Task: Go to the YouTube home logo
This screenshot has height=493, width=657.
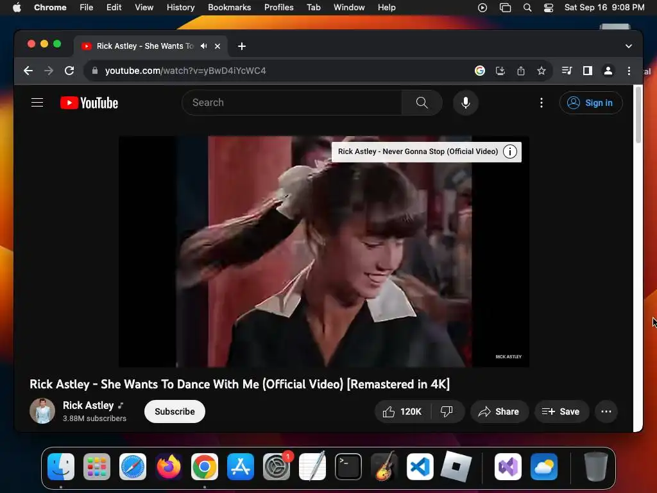Action: (x=89, y=103)
